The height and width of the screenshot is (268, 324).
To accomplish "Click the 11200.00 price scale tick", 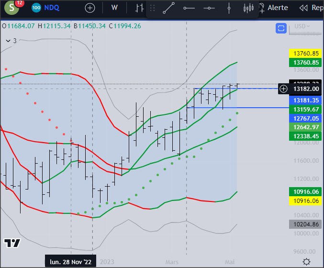I will tap(306, 179).
